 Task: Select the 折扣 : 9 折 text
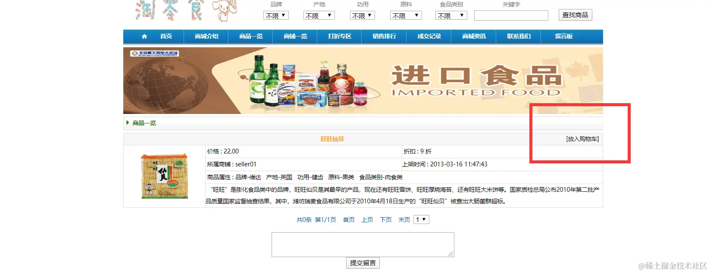pos(417,151)
